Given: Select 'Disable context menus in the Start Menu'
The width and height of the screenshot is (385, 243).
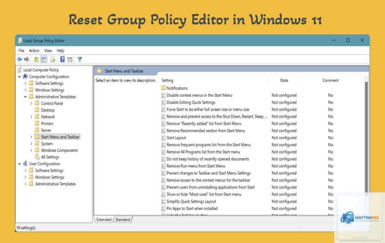Looking at the screenshot, I should tap(199, 95).
